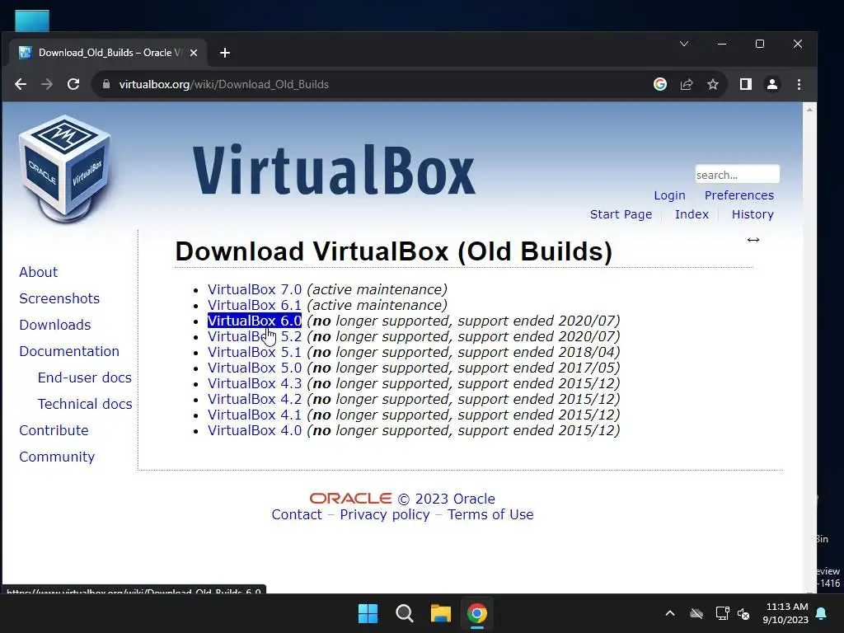This screenshot has height=633, width=844.
Task: Open Screenshots in sidebar
Action: click(x=59, y=298)
